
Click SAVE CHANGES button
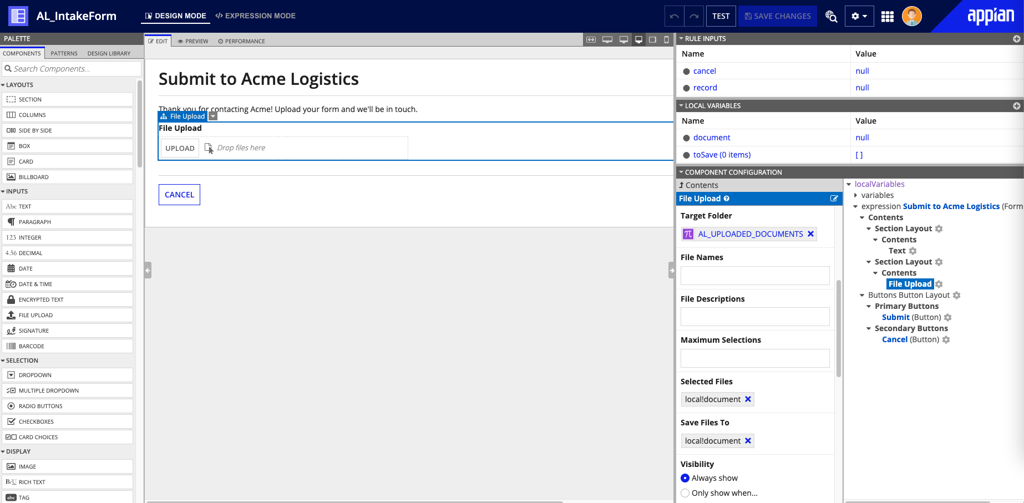coord(778,16)
